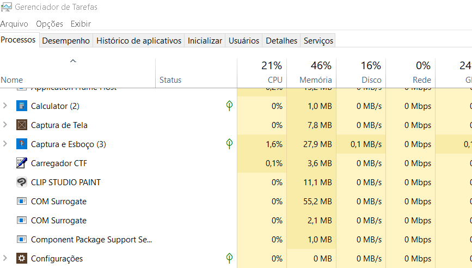This screenshot has width=472, height=268.
Task: Click the Captura de Tela process icon
Action: [22, 125]
